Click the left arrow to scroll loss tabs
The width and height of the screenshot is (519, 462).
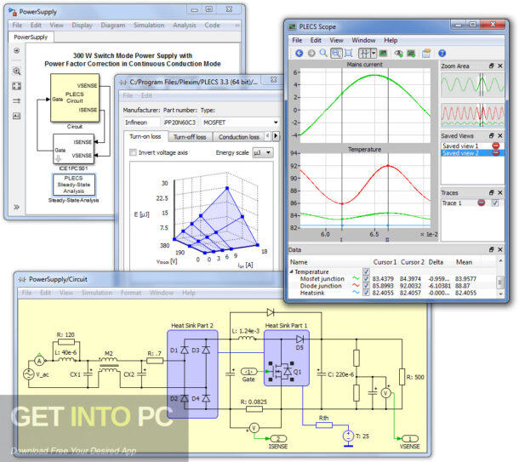tap(268, 136)
